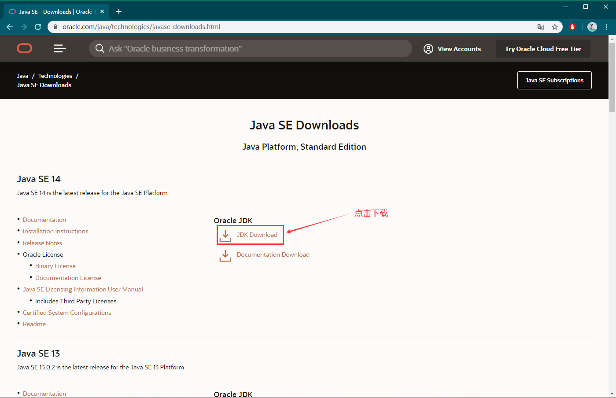This screenshot has width=616, height=398.
Task: Click Java SE Subscriptions button
Action: point(554,80)
